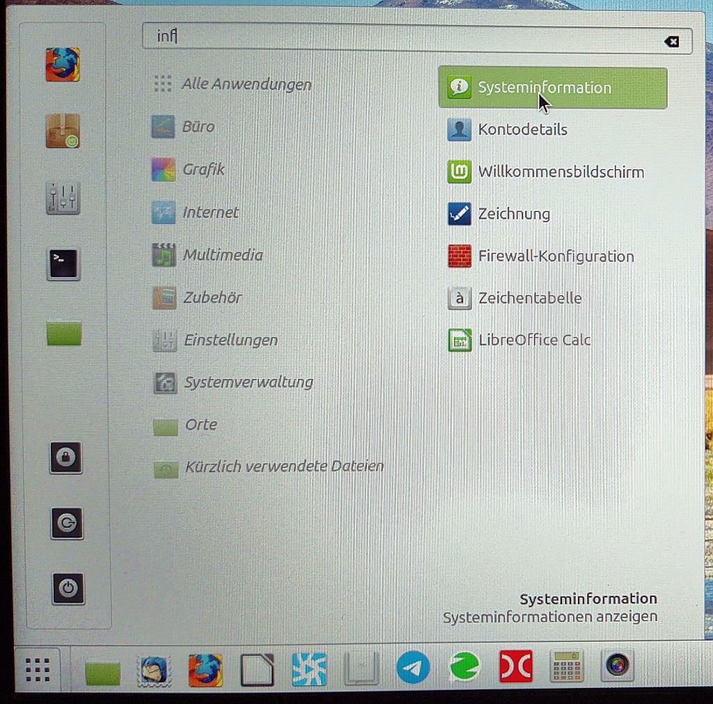
Task: Open the Terminal from the sidebar
Action: pos(63,265)
